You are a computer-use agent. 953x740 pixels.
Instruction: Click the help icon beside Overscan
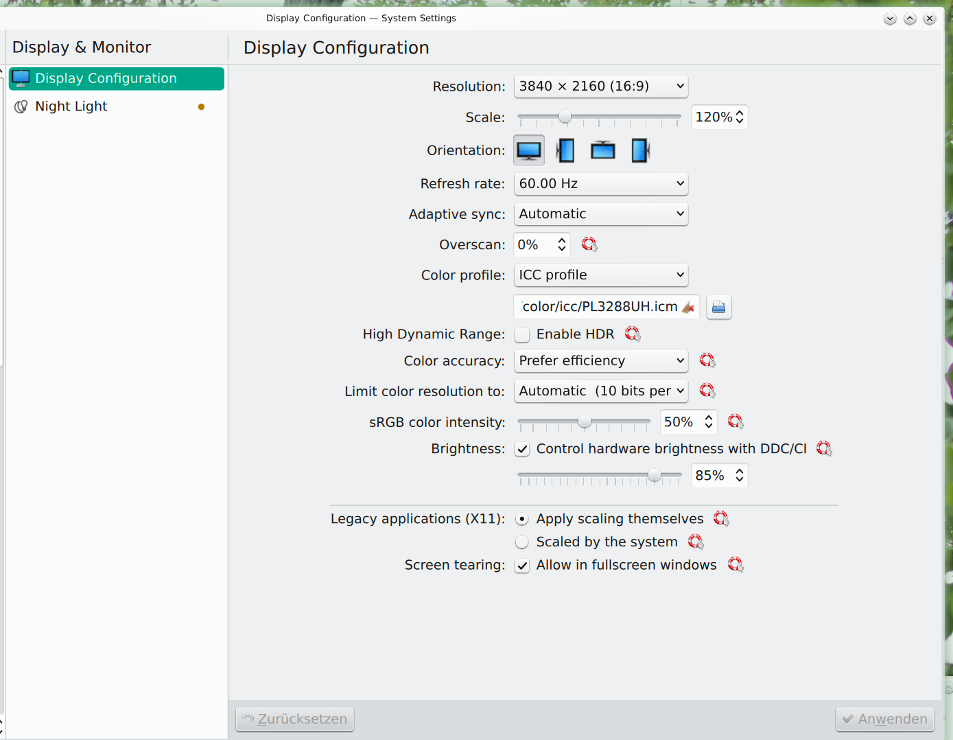tap(589, 244)
